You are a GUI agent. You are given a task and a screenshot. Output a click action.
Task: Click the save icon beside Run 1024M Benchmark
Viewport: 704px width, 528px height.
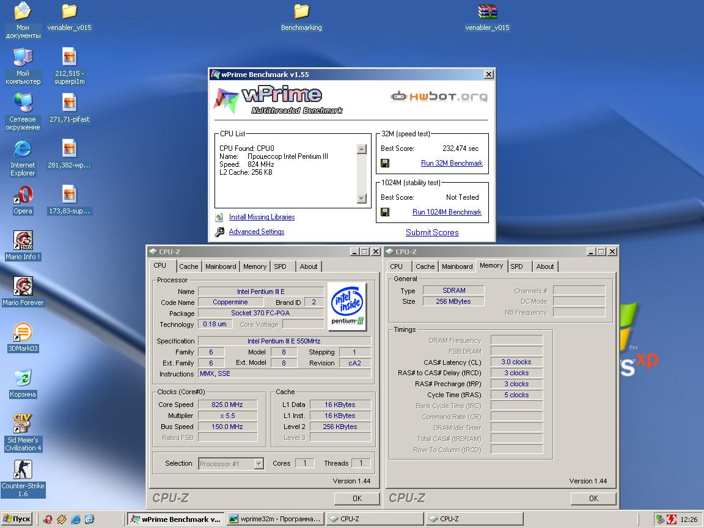click(x=385, y=212)
